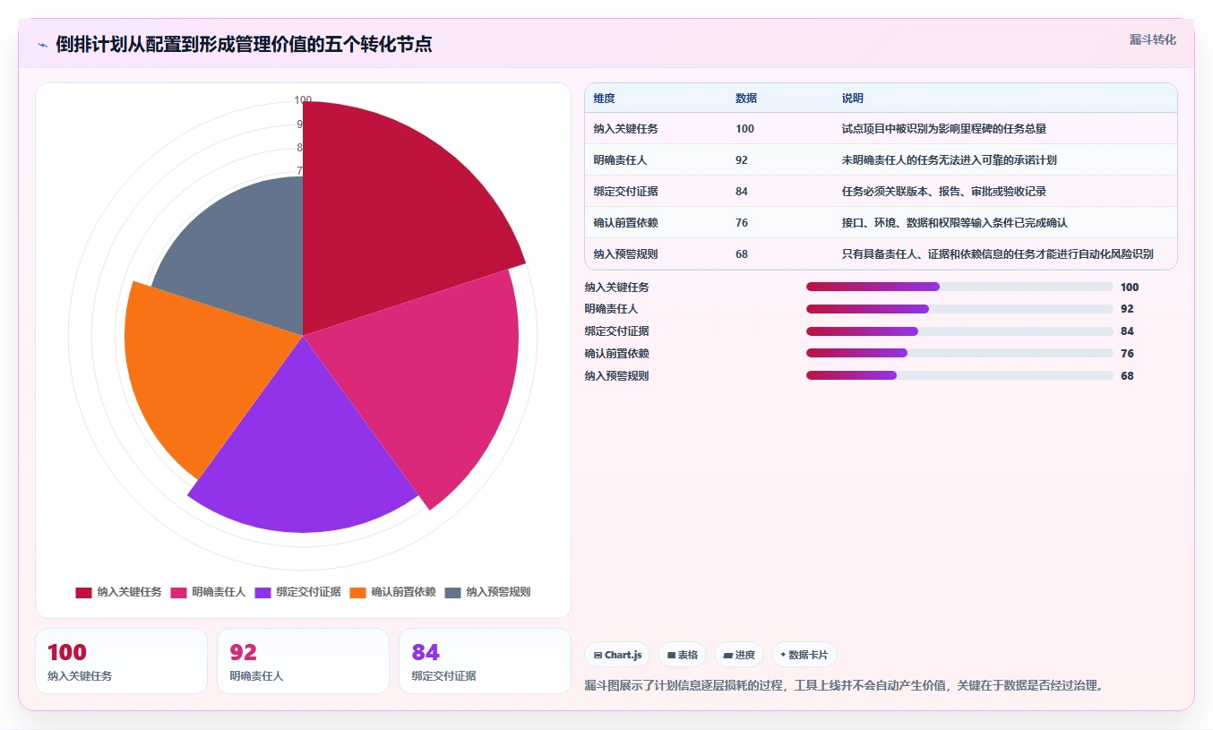The image size is (1213, 730).
Task: Click the table description starting with 只有具备责任人
Action: click(998, 254)
